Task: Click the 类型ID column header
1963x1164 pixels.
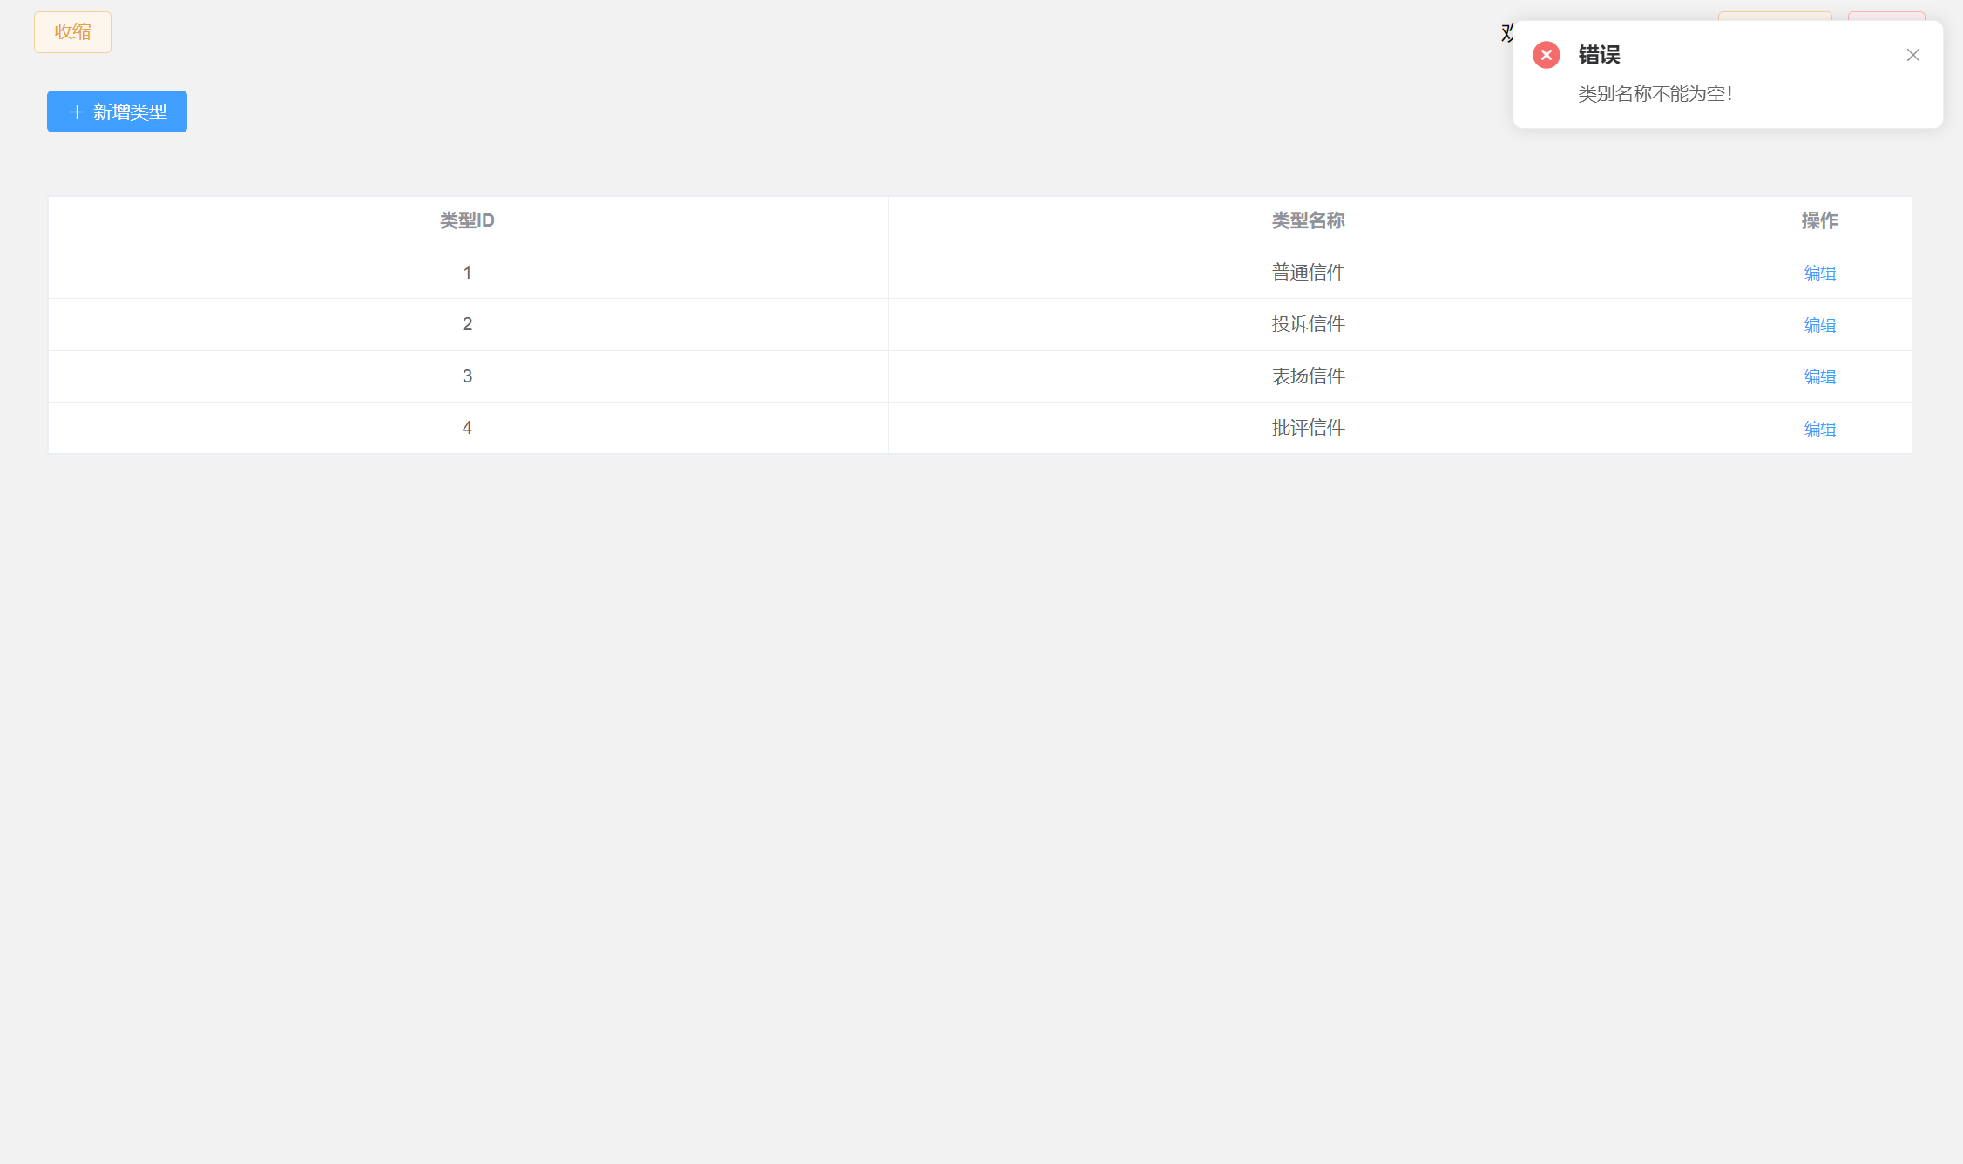Action: pos(467,221)
